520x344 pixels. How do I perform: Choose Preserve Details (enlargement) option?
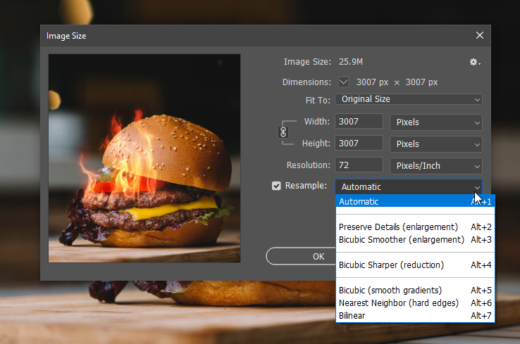coord(415,227)
